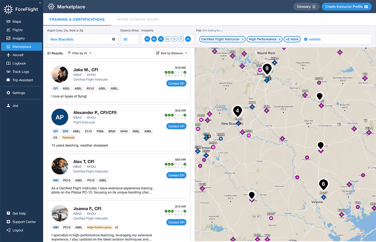Toggle Friday availability
This screenshot has height=242, width=376.
tap(181, 39)
